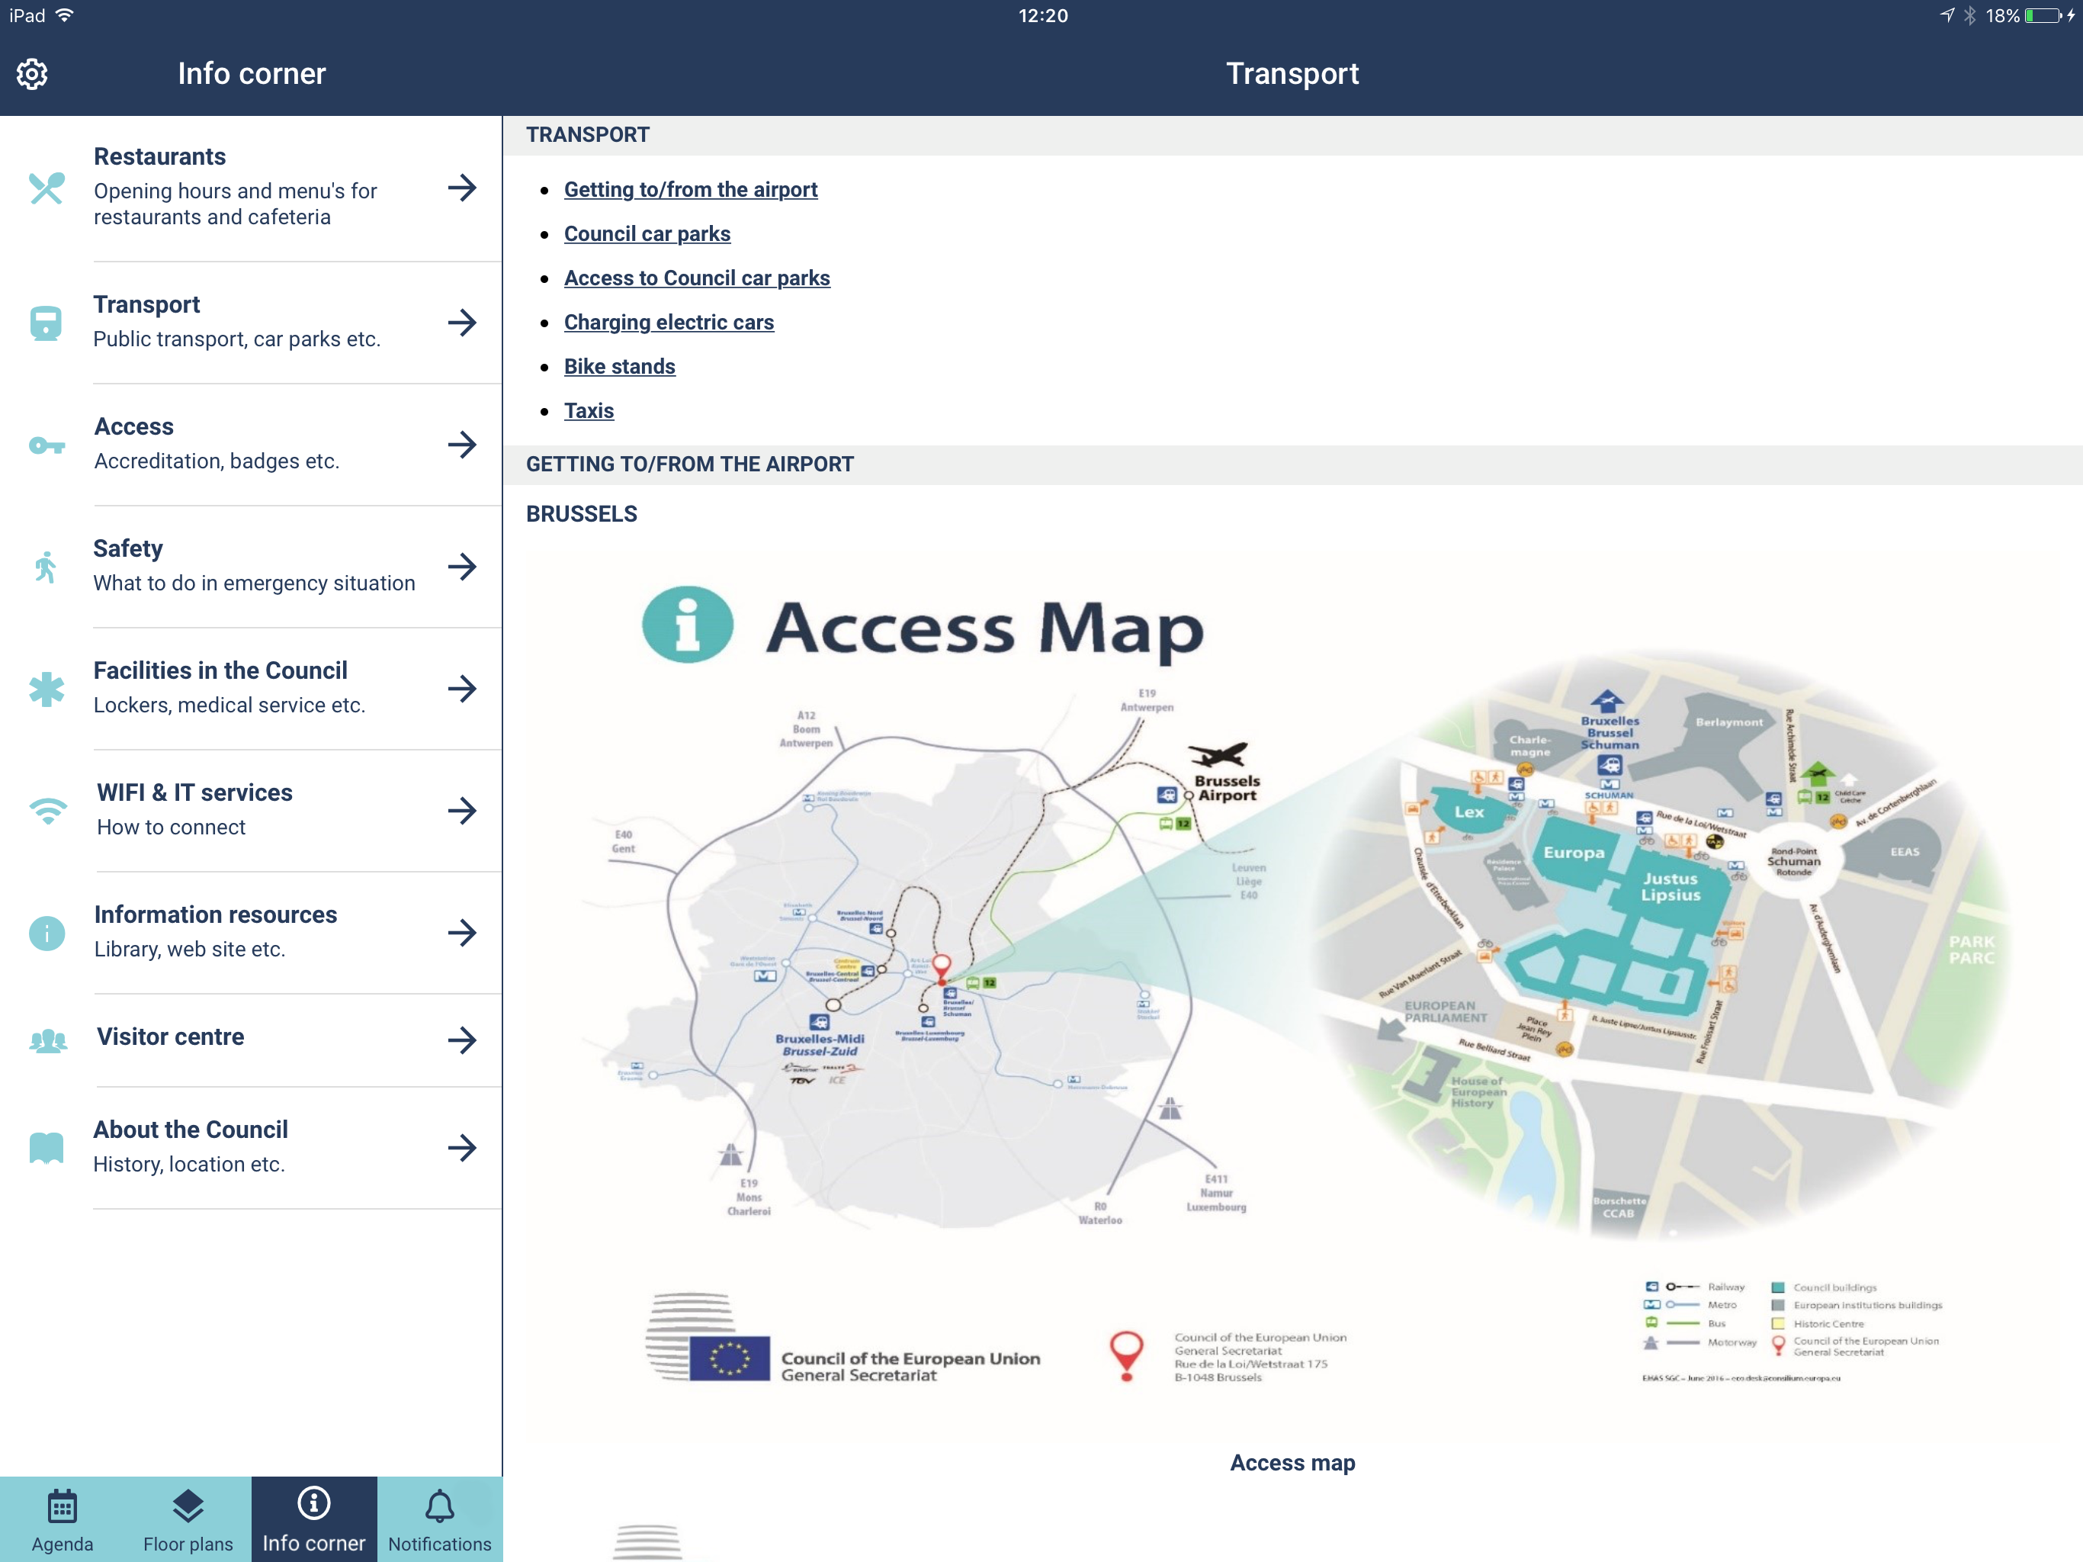Screen dimensions: 2083x1562
Task: Tap the Lex building on map
Action: point(1468,812)
